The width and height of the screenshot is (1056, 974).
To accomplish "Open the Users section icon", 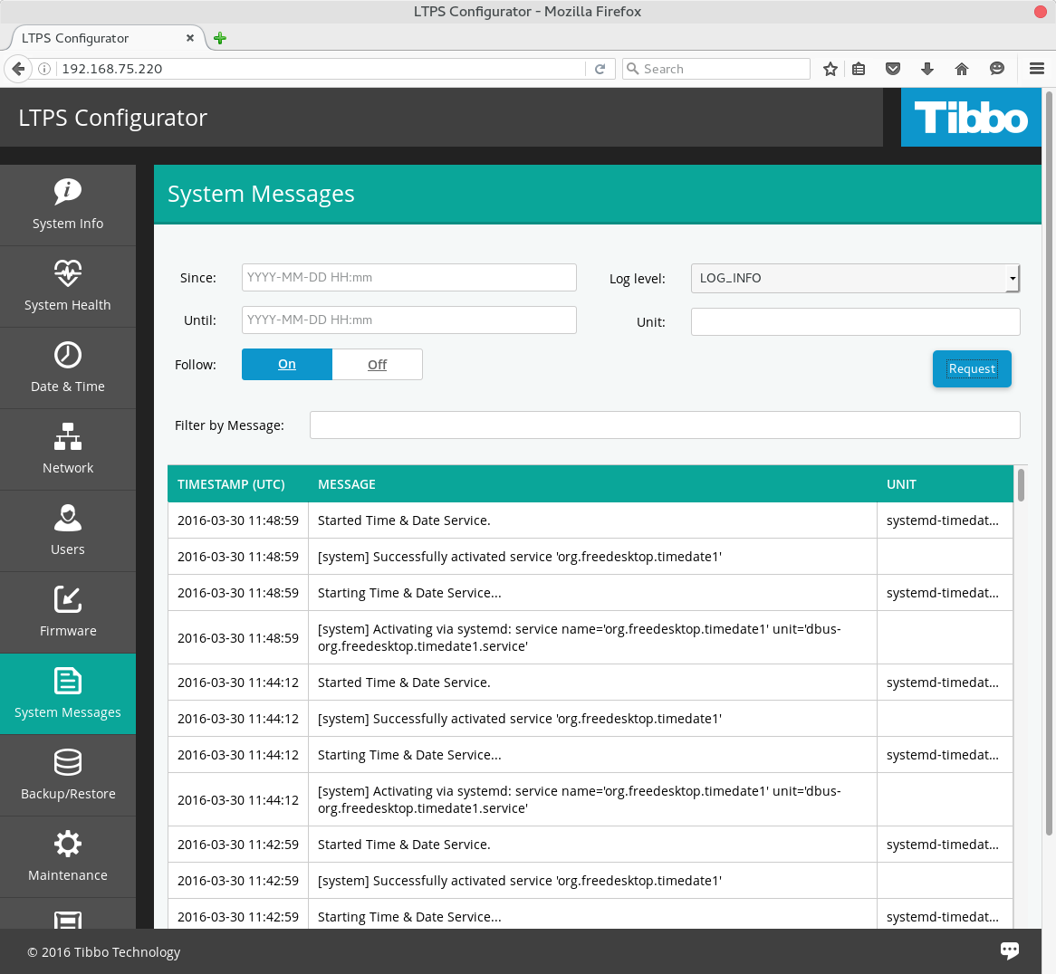I will (68, 518).
